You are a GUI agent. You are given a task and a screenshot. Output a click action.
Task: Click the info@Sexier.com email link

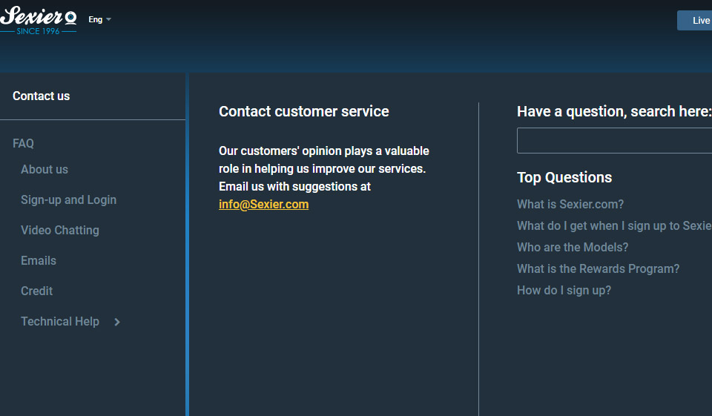point(263,204)
